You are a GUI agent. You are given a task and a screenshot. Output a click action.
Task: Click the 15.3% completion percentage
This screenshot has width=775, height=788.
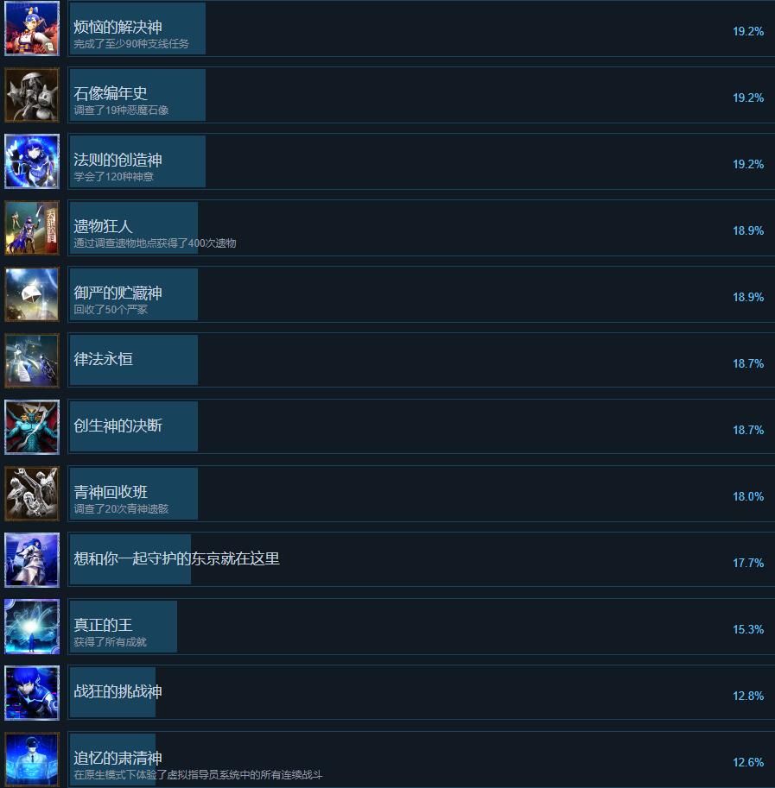pyautogui.click(x=748, y=629)
